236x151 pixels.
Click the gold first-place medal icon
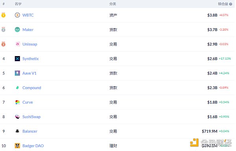(4, 15)
